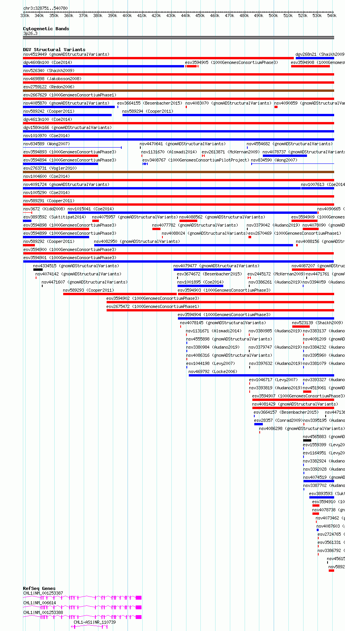Click nsv526340 Shaikh2009 variant label
Viewport: 345px width, 631px height.
click(49, 71)
